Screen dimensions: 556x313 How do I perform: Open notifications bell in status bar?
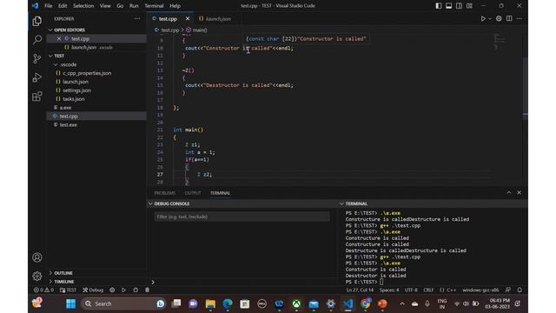520,290
